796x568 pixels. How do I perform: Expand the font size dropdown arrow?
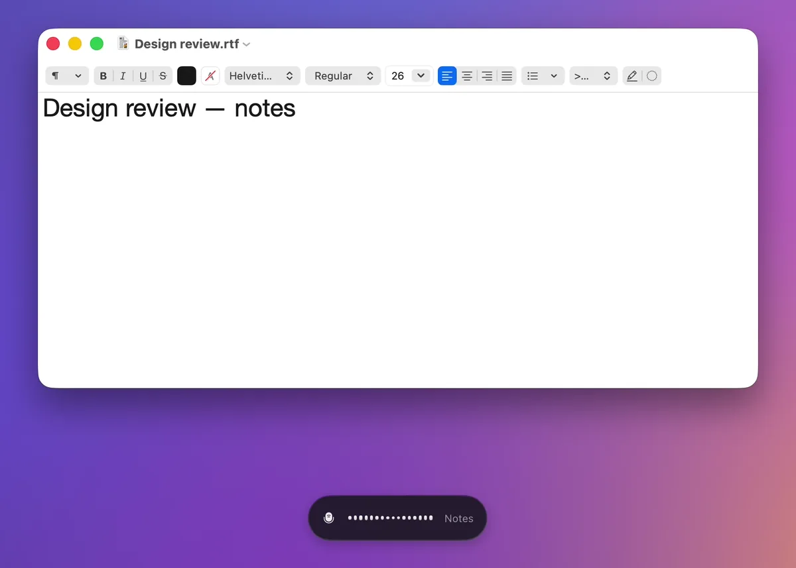click(421, 76)
